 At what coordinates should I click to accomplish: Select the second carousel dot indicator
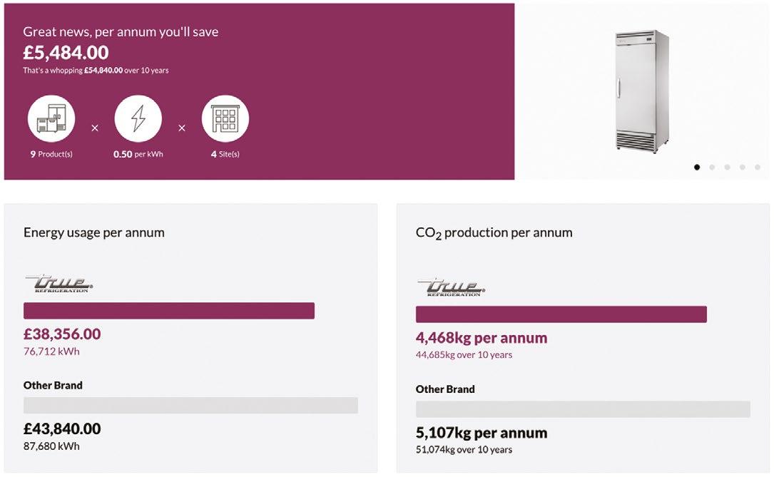pos(712,167)
